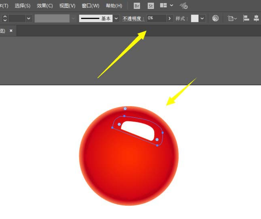This screenshot has width=261, height=219.
Task: Click the bottom-right anchor point of highlight path
Action: 157,145
